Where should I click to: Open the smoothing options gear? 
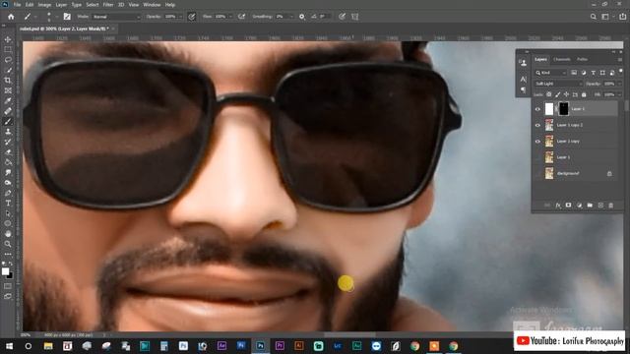pos(302,17)
